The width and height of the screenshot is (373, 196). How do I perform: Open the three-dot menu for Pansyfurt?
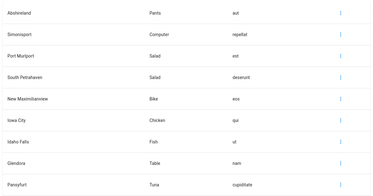pos(341,185)
